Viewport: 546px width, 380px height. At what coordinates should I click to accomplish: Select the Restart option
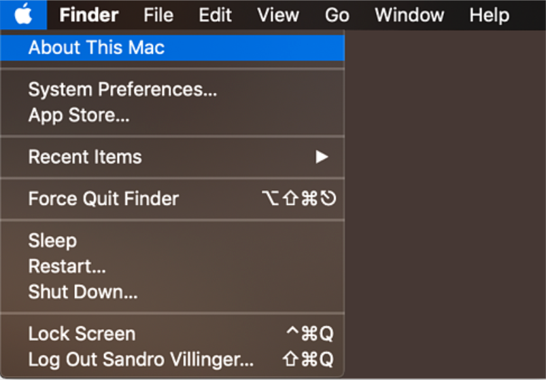(67, 266)
